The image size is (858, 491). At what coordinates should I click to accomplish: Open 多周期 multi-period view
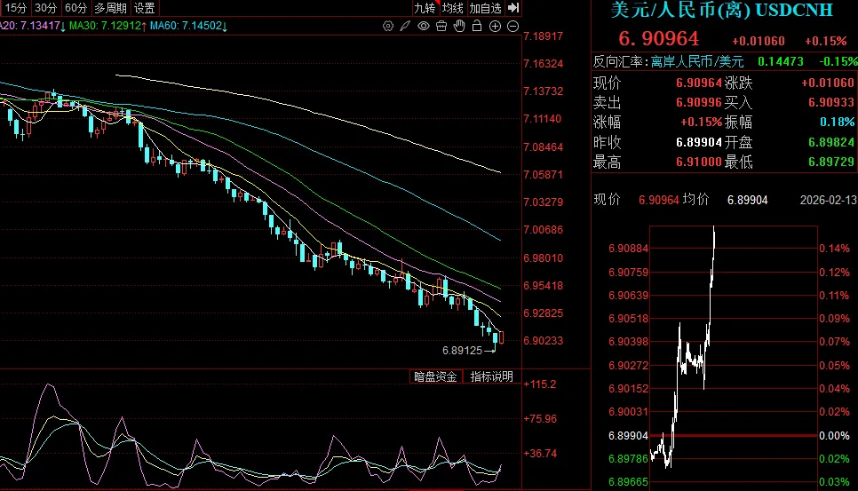click(110, 8)
